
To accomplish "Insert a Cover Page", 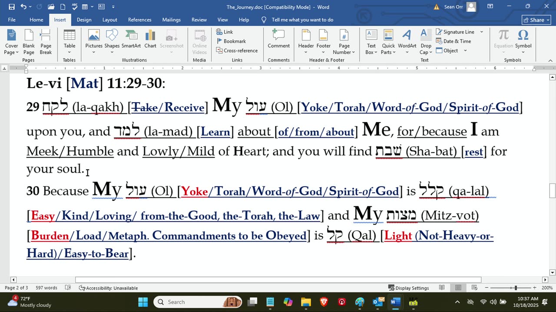I will pyautogui.click(x=11, y=42).
